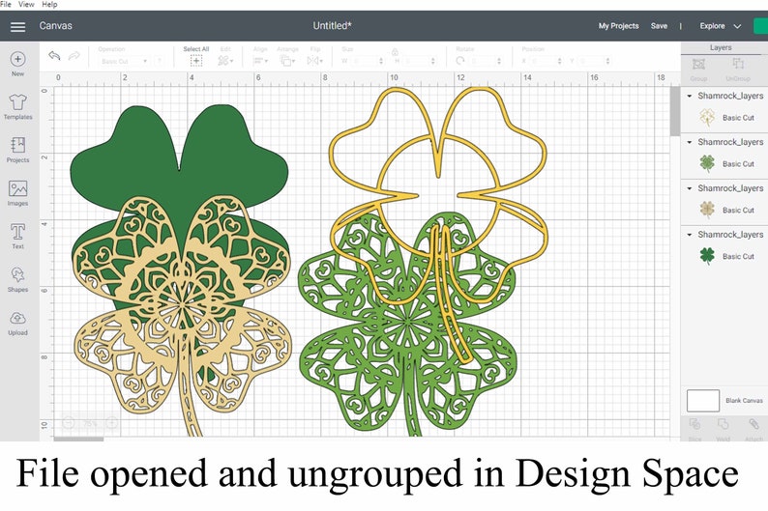Open the Align dropdown
Screen dimensions: 768x511
point(260,61)
